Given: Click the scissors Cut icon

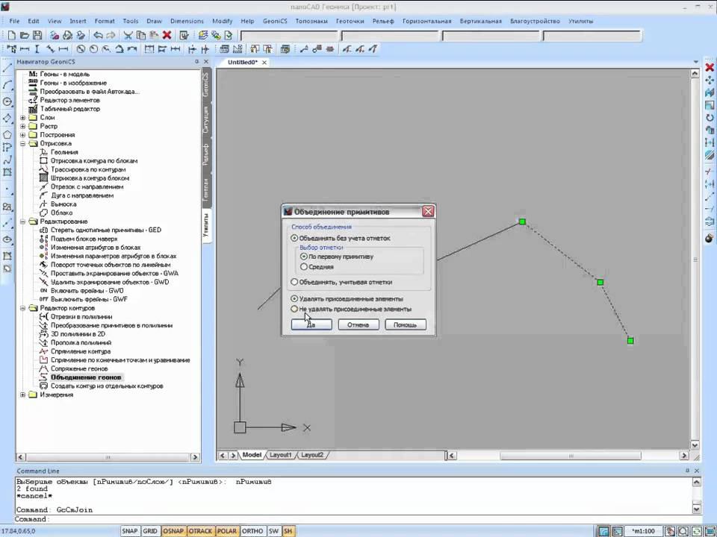Looking at the screenshot, I should point(128,35).
